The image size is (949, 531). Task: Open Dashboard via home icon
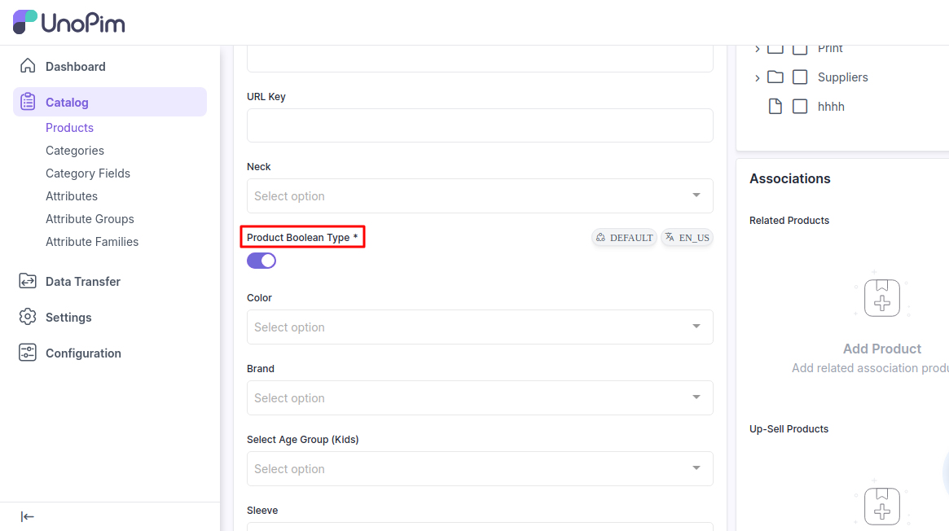(x=28, y=66)
